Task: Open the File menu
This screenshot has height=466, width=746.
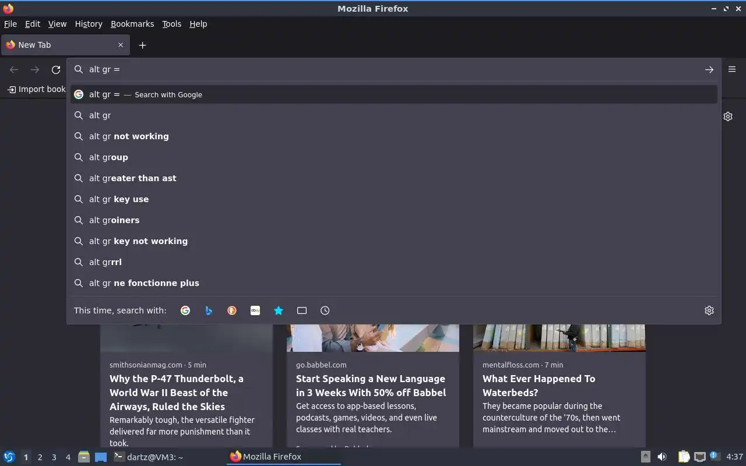Action: [x=10, y=24]
